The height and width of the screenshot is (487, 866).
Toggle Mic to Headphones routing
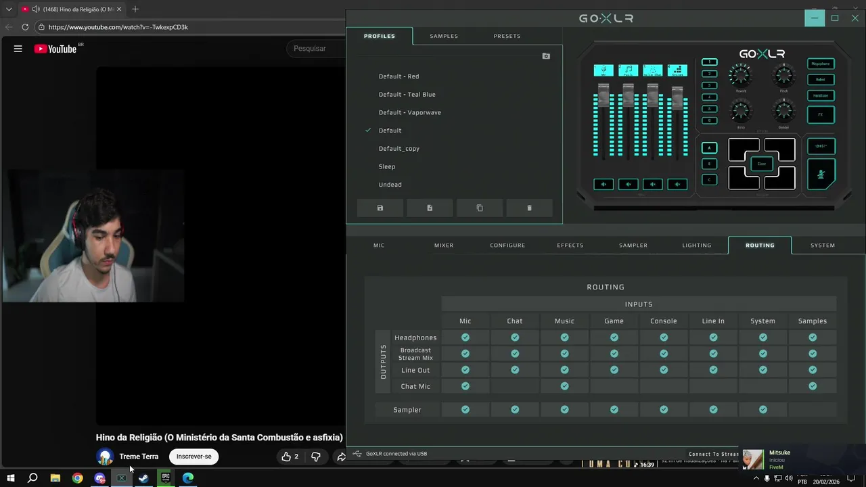click(x=465, y=338)
